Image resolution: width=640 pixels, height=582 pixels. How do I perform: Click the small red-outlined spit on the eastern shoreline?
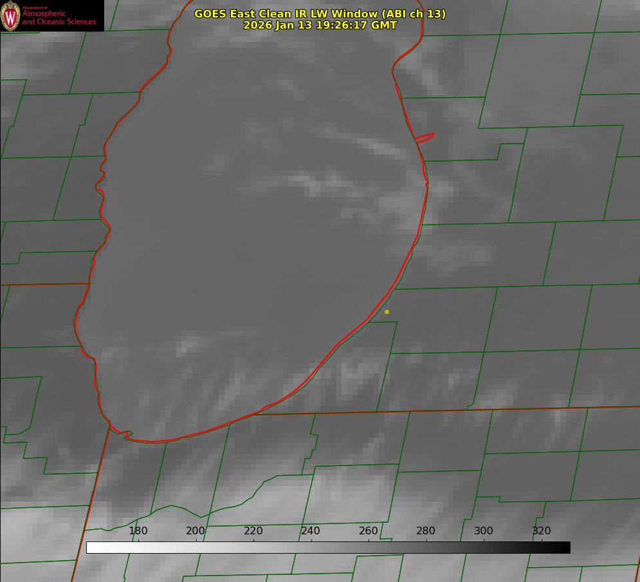(426, 137)
